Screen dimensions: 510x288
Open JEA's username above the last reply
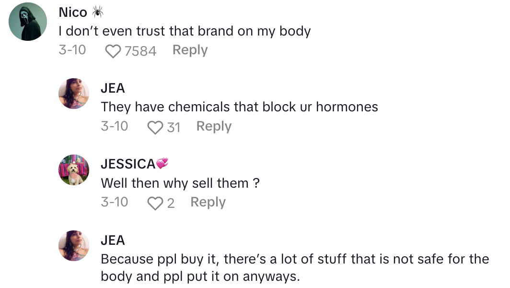(x=113, y=240)
